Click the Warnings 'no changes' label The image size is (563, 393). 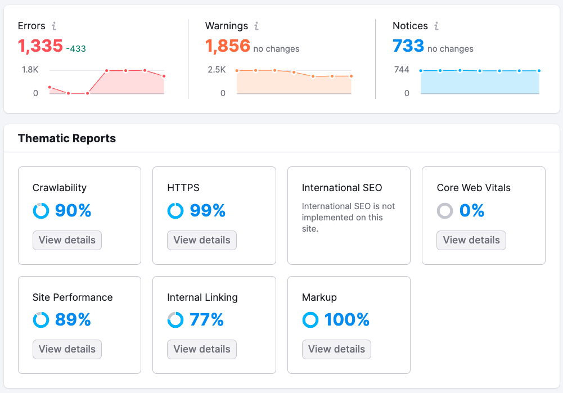[x=277, y=49]
